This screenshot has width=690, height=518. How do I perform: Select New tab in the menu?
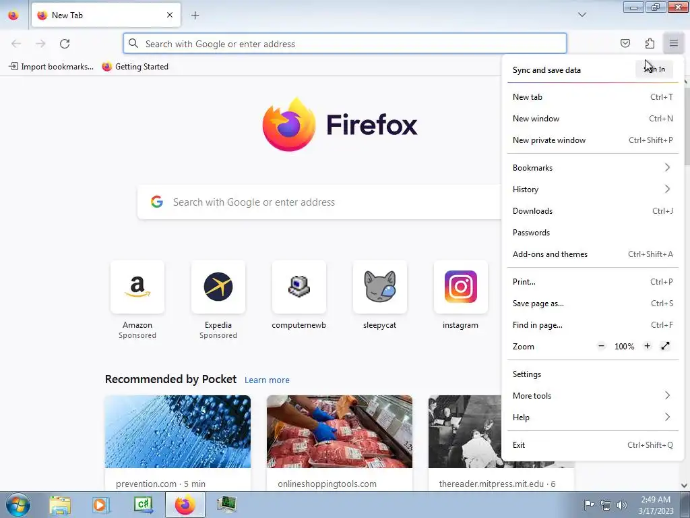pyautogui.click(x=593, y=97)
